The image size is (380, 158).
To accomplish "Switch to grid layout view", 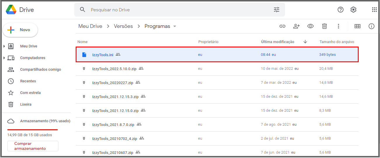I will [358, 26].
